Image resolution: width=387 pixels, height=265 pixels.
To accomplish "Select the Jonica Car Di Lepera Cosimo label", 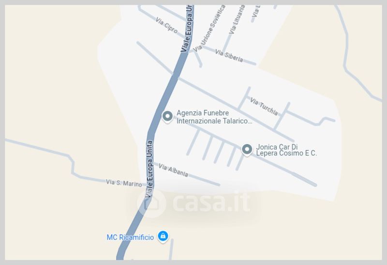I will click(x=286, y=150).
